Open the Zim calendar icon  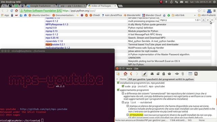click(190, 74)
